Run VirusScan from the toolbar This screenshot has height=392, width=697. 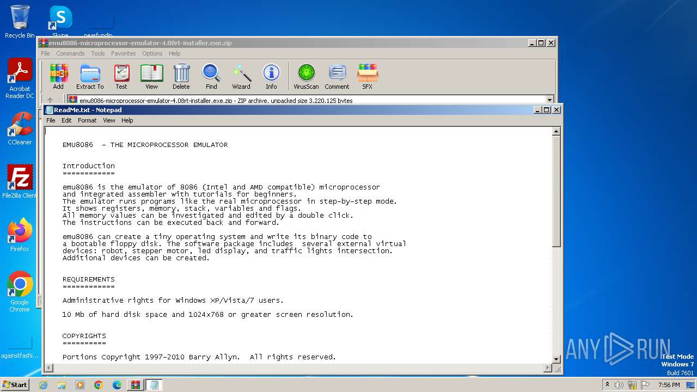click(306, 76)
